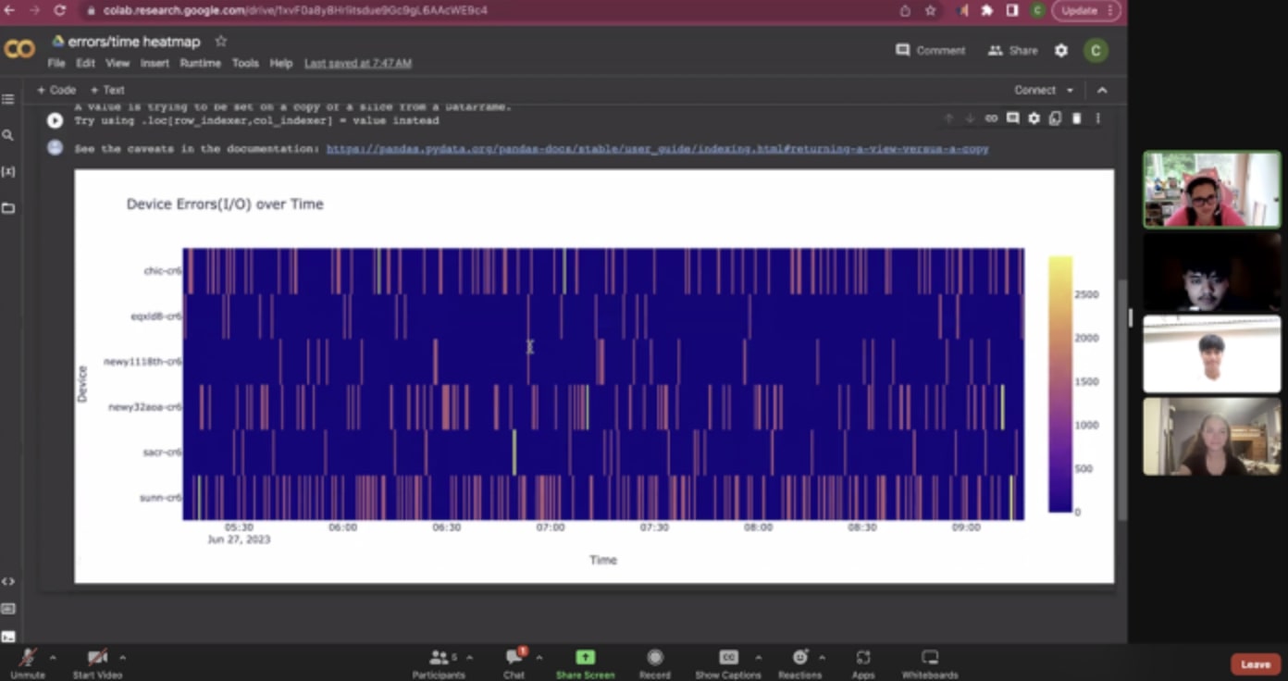Viewport: 1288px width, 681px height.
Task: Open the Colab table of contents panel
Action: point(8,99)
